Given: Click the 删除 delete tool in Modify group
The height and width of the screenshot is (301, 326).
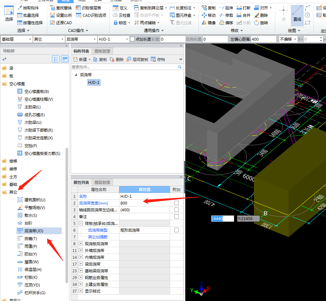Looking at the screenshot, I should pyautogui.click(x=261, y=15).
